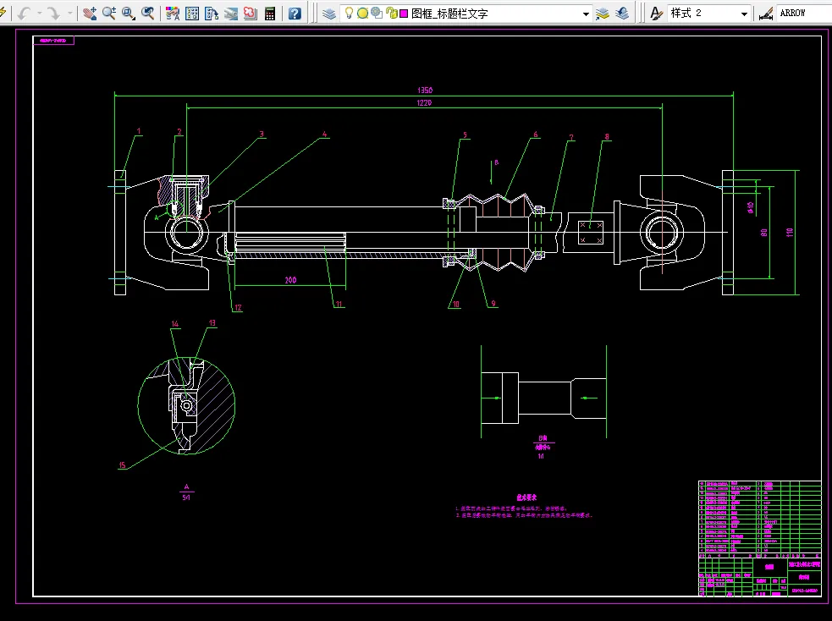
Task: Select the circular detail view A
Action: 186,406
